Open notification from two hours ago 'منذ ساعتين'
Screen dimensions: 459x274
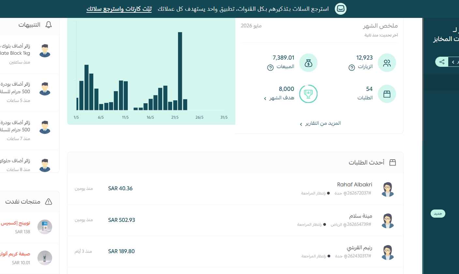coord(30,54)
